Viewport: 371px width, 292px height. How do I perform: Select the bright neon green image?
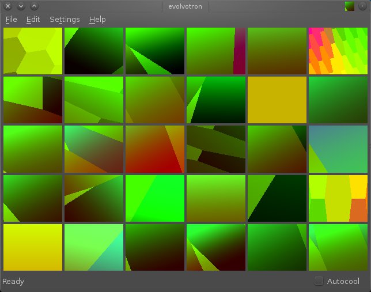(154, 198)
